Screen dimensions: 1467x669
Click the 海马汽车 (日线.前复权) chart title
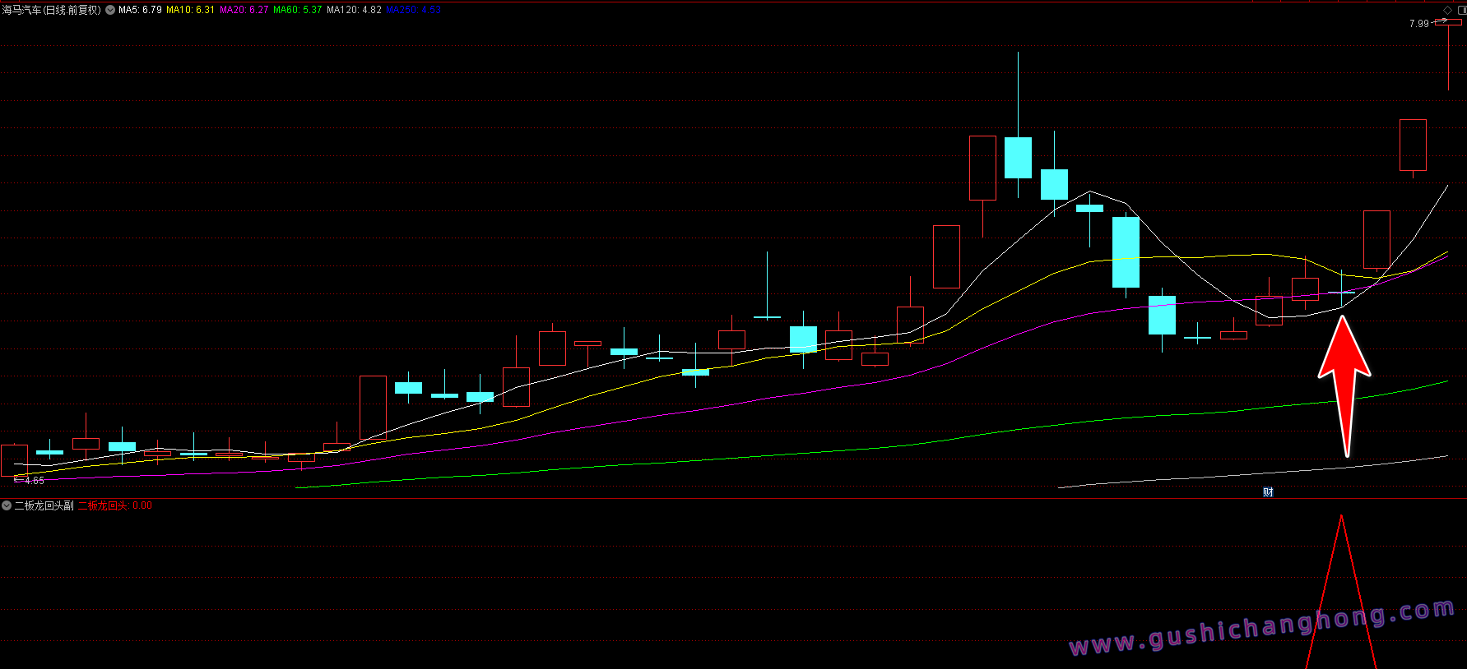click(x=51, y=10)
